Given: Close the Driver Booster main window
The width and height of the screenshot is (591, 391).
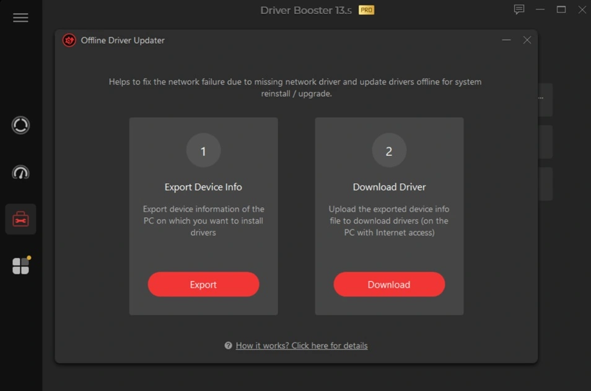Looking at the screenshot, I should click(x=582, y=9).
